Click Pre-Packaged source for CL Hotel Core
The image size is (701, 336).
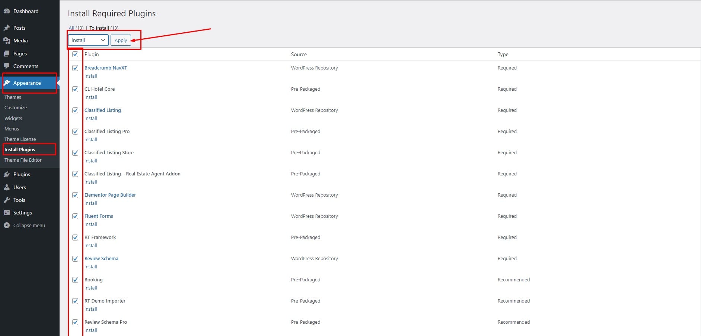[x=306, y=89]
